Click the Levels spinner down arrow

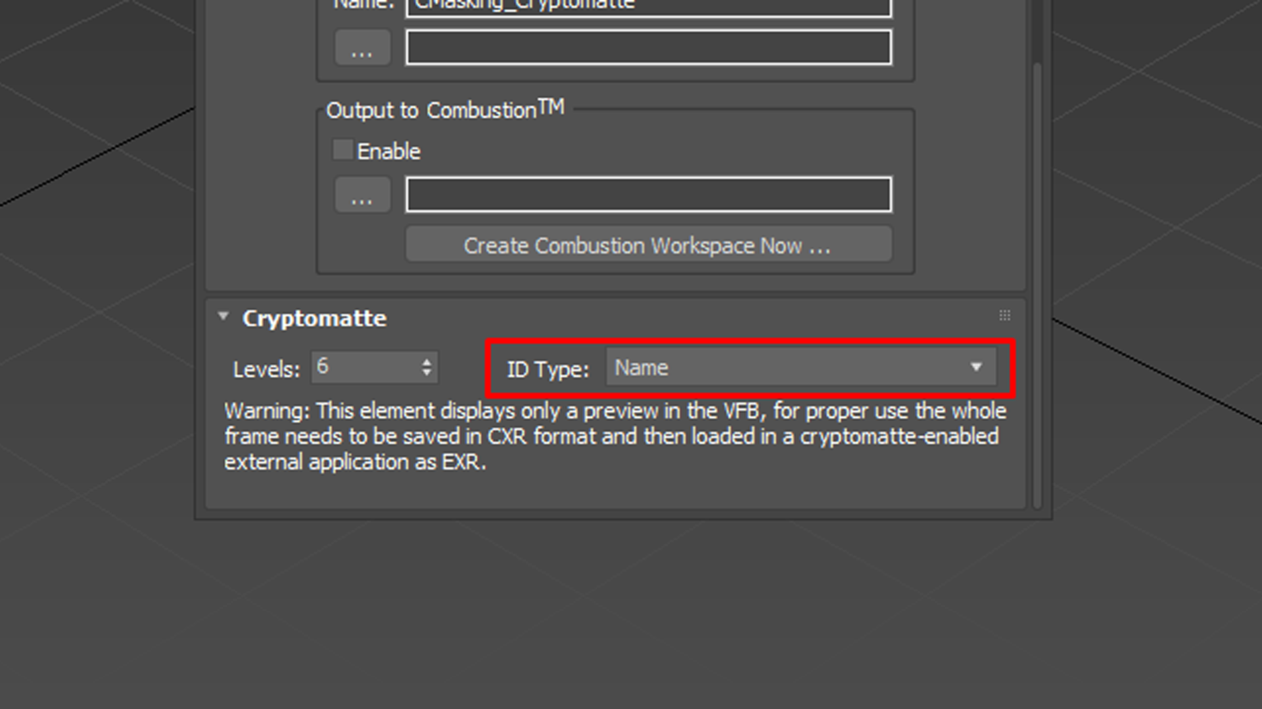coord(427,374)
